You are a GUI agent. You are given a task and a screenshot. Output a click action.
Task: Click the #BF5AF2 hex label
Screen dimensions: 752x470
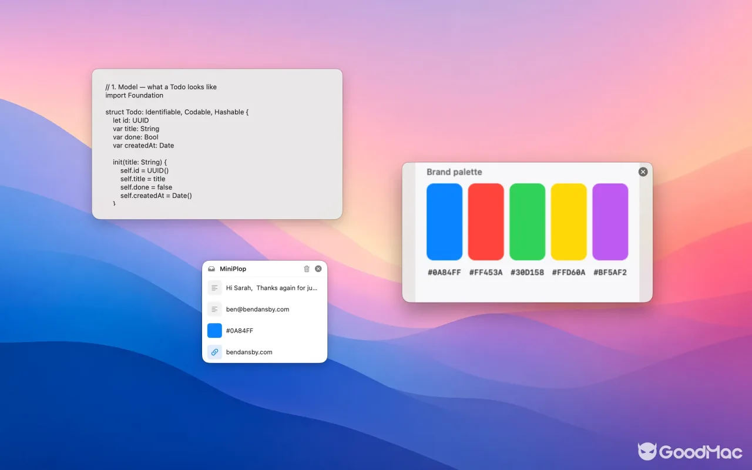coord(610,272)
